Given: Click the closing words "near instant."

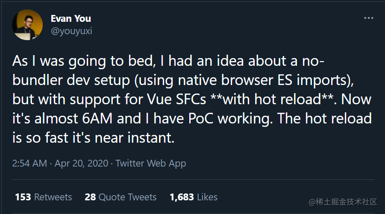Looking at the screenshot, I should point(135,138).
